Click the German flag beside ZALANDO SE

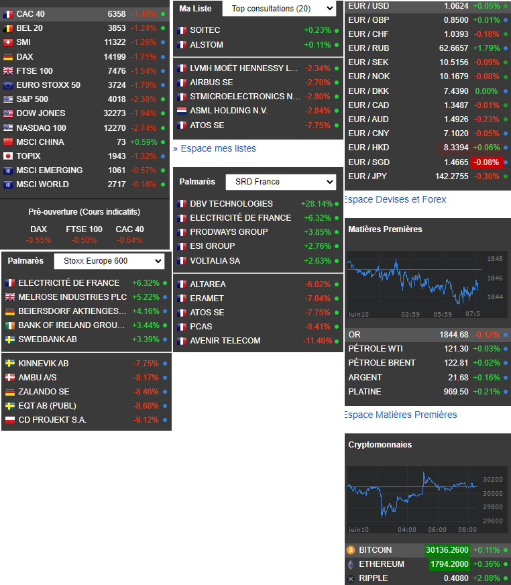[10, 392]
